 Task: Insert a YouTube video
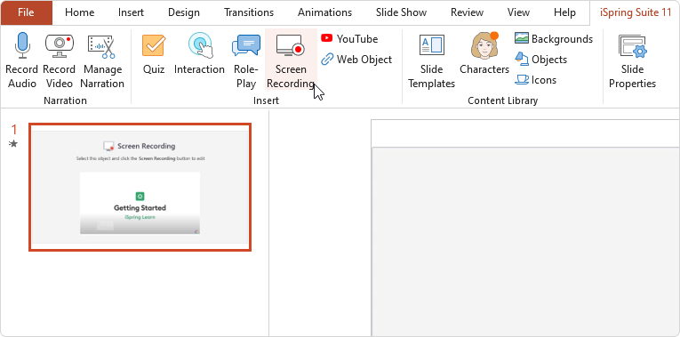(349, 38)
